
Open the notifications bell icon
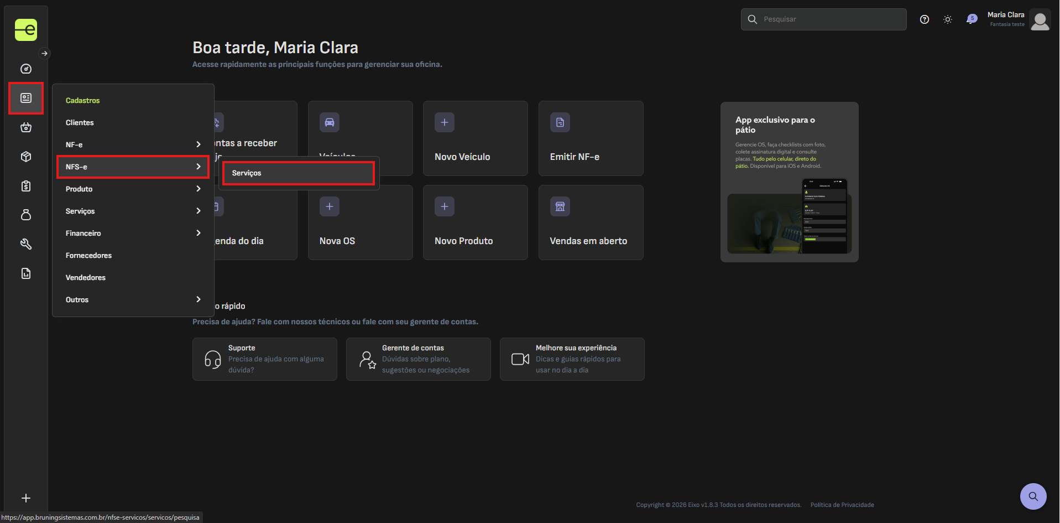972,19
